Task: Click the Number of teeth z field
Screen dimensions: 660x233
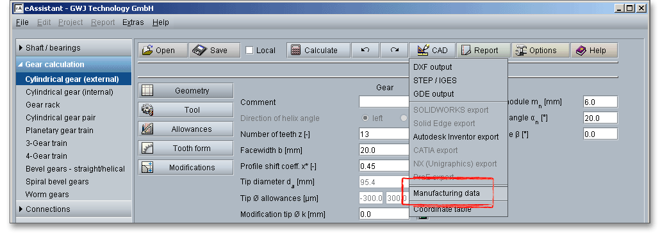Action: (x=384, y=134)
